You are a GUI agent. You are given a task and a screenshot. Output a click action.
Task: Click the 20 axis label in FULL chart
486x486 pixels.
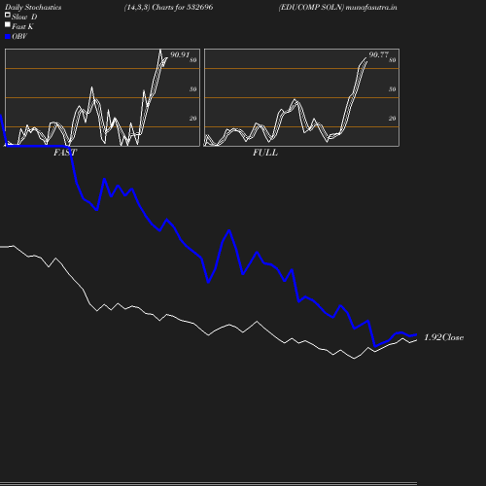pyautogui.click(x=392, y=119)
